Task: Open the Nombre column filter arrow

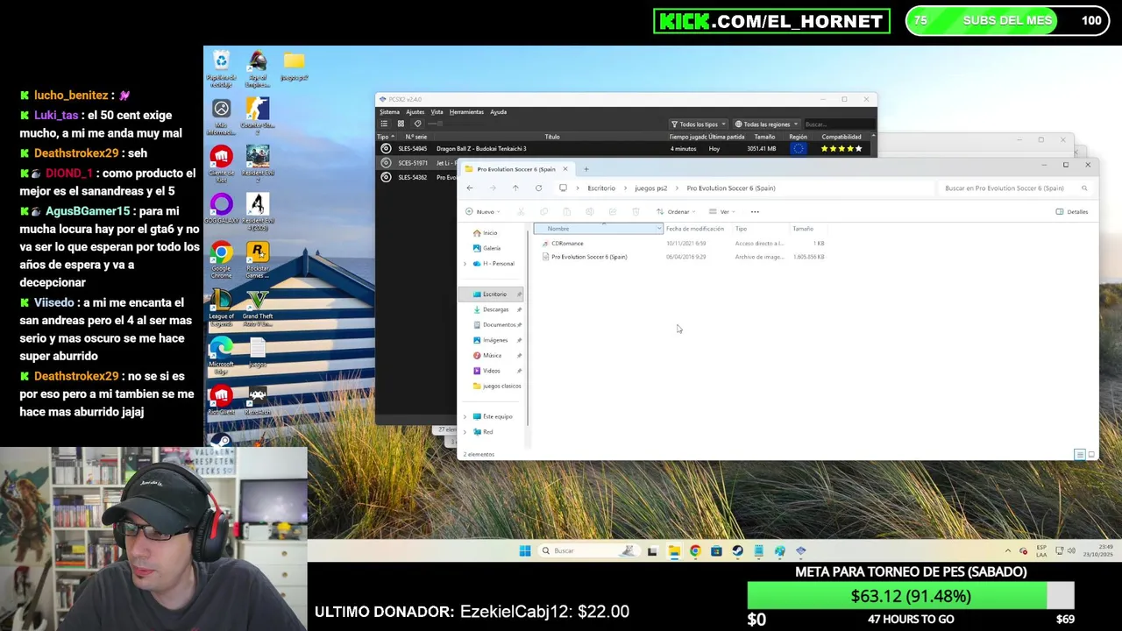Action: [x=658, y=229]
